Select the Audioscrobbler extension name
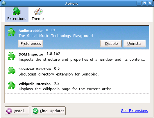This screenshot has width=154, height=118. (31, 31)
